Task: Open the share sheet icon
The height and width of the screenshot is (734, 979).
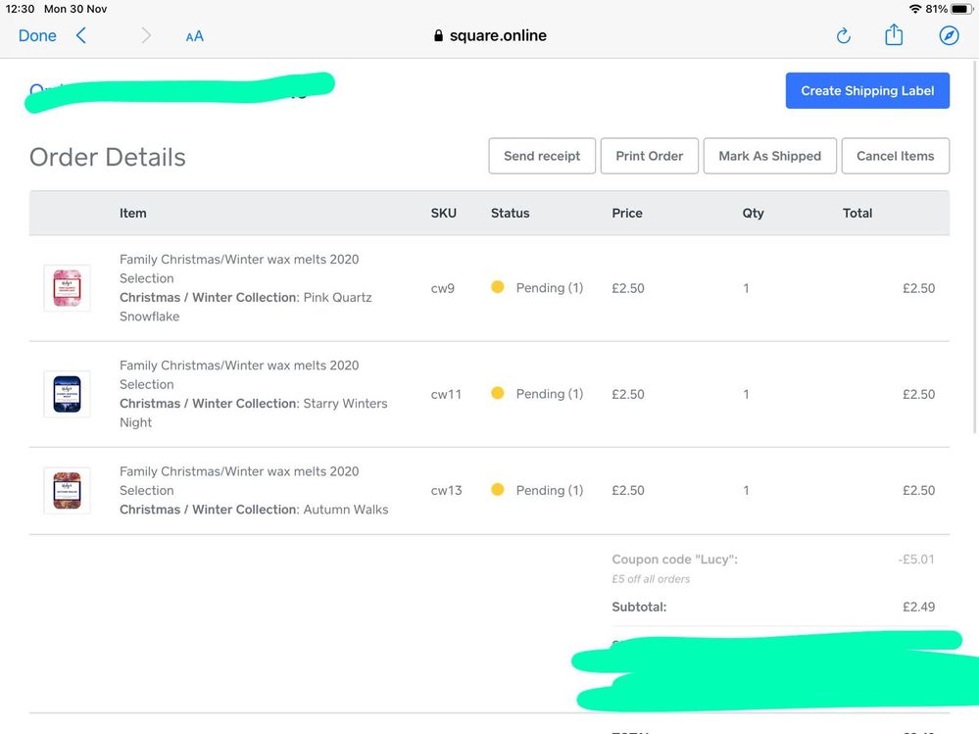Action: 894,35
